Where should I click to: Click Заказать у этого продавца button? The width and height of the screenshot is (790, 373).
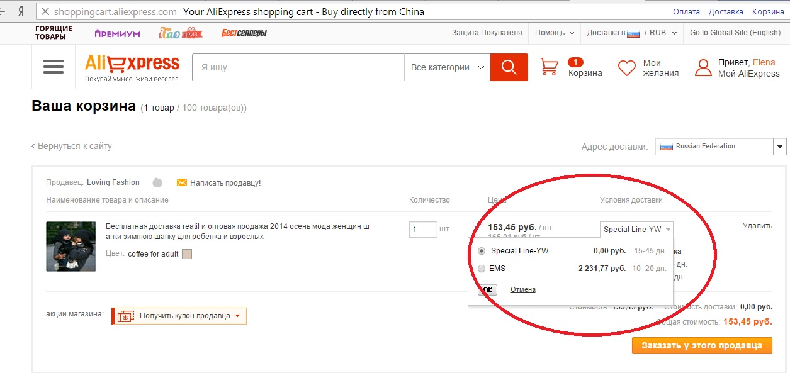click(x=702, y=345)
